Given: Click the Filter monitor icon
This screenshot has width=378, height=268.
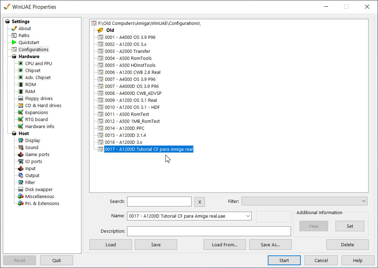Looking at the screenshot, I should tap(21, 182).
